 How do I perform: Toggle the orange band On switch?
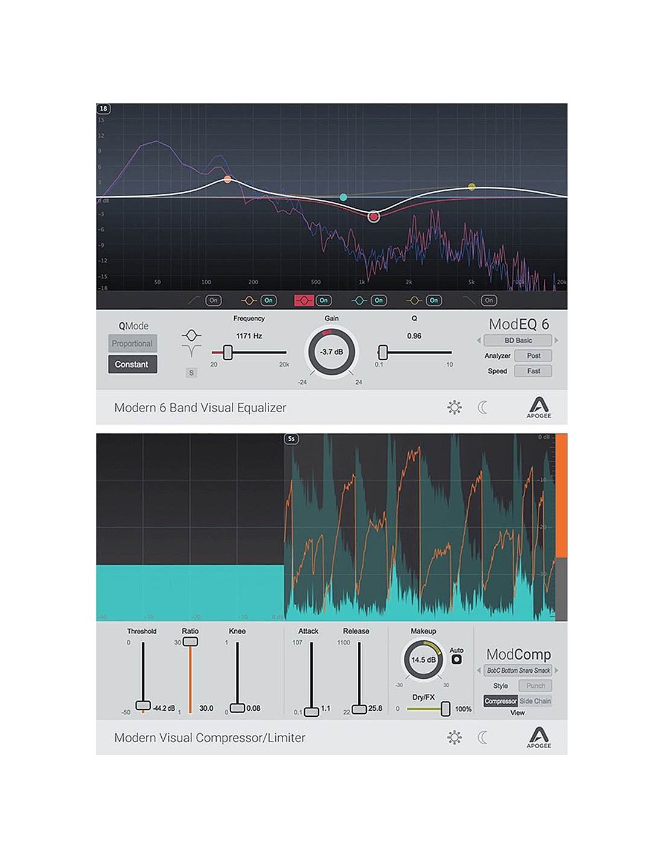click(268, 300)
